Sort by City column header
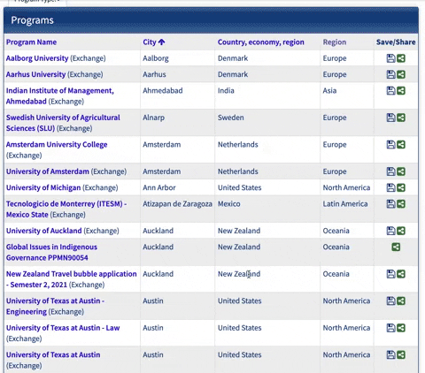The image size is (425, 373). tap(150, 42)
